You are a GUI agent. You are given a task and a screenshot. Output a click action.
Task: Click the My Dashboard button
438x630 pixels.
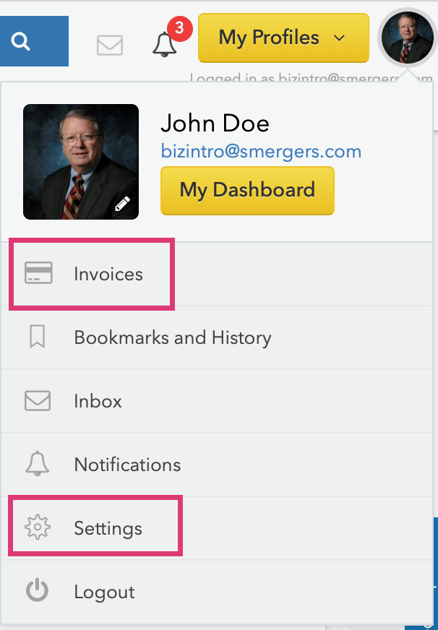(247, 191)
